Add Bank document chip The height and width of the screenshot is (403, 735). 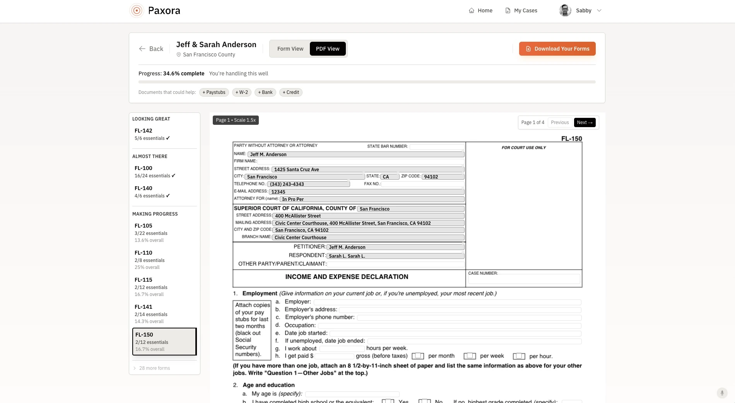265,92
